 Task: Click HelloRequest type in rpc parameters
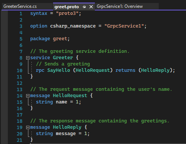click(x=93, y=70)
